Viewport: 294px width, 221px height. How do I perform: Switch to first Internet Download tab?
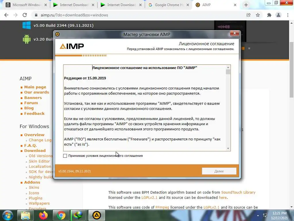coord(74,5)
